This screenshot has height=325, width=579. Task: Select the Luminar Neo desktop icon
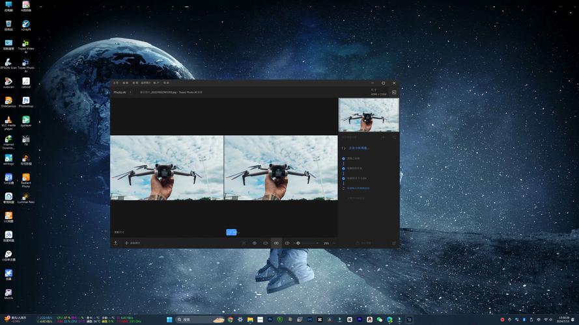pos(26,198)
